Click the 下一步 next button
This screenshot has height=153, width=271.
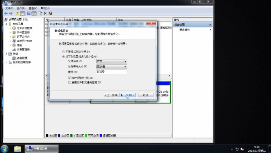pyautogui.click(x=128, y=95)
